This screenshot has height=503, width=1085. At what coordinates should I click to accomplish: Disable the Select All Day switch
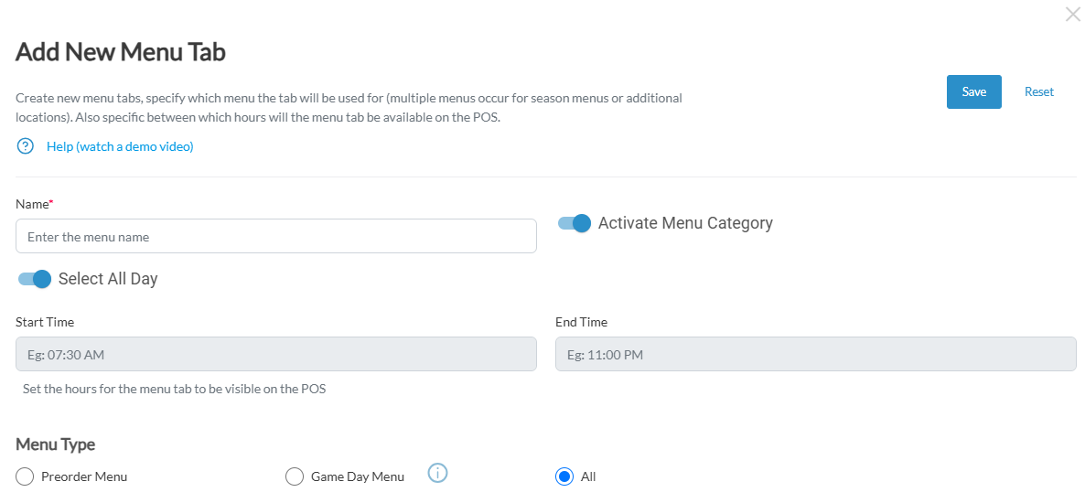35,279
